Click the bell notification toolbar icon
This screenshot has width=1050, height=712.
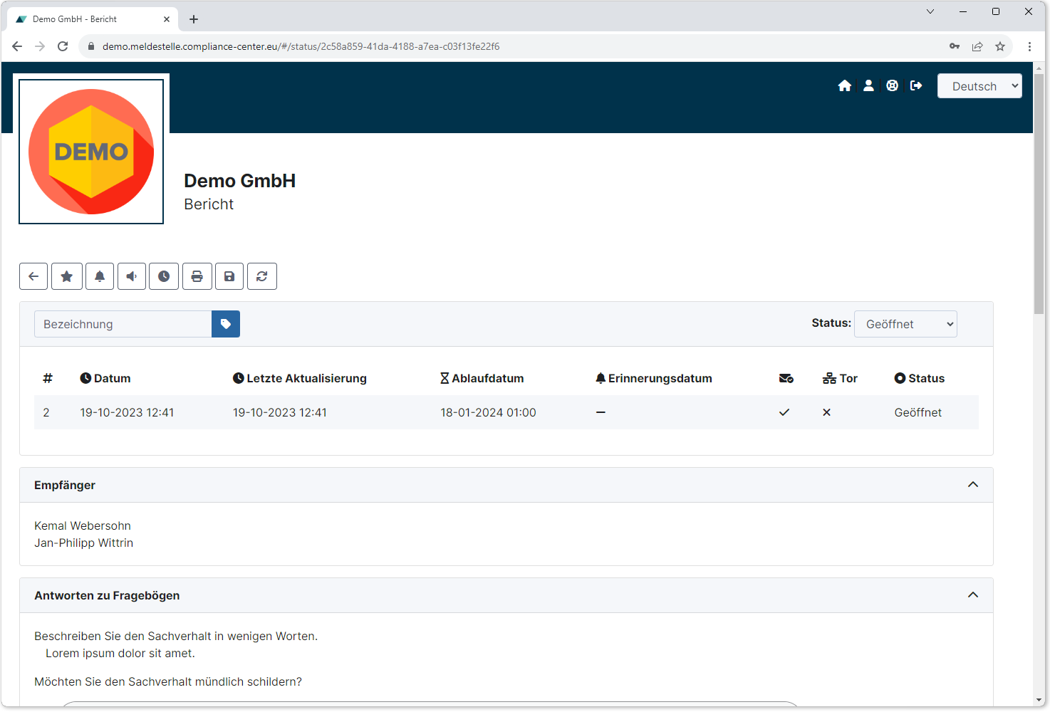point(100,276)
